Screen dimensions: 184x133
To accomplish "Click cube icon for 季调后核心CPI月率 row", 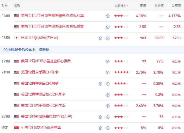I will [108, 95].
